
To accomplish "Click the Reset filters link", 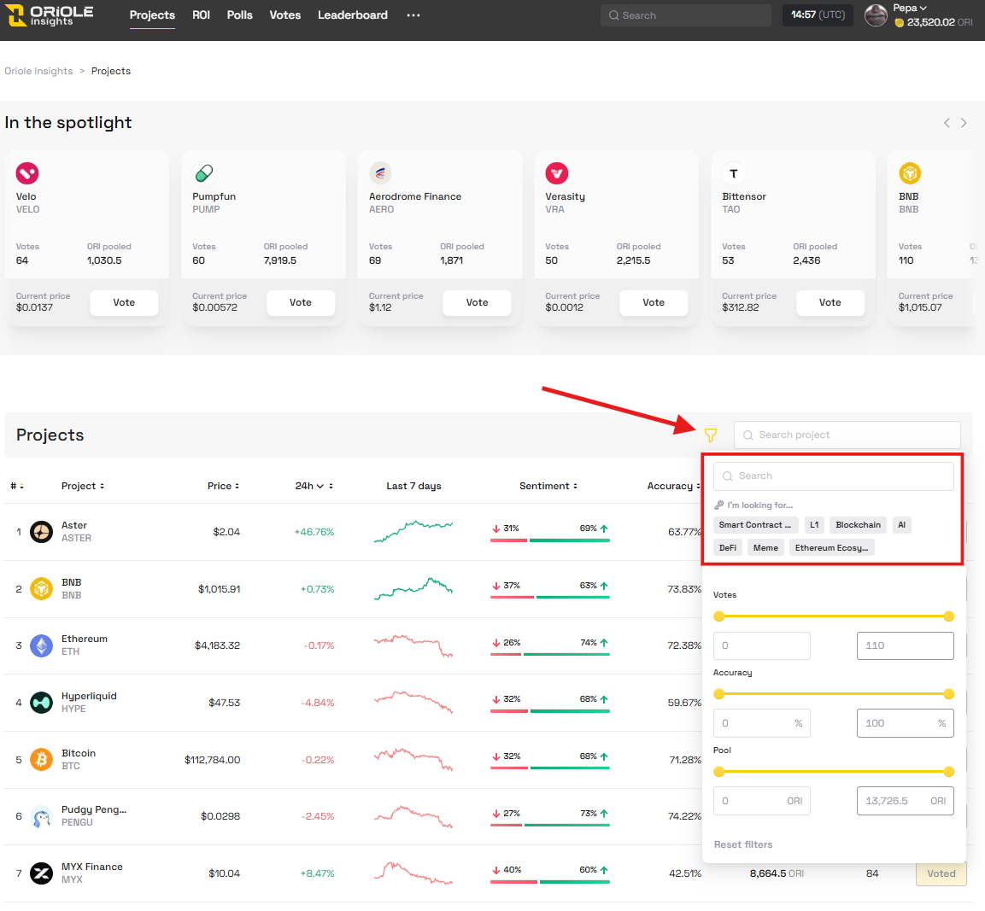I will (x=742, y=844).
